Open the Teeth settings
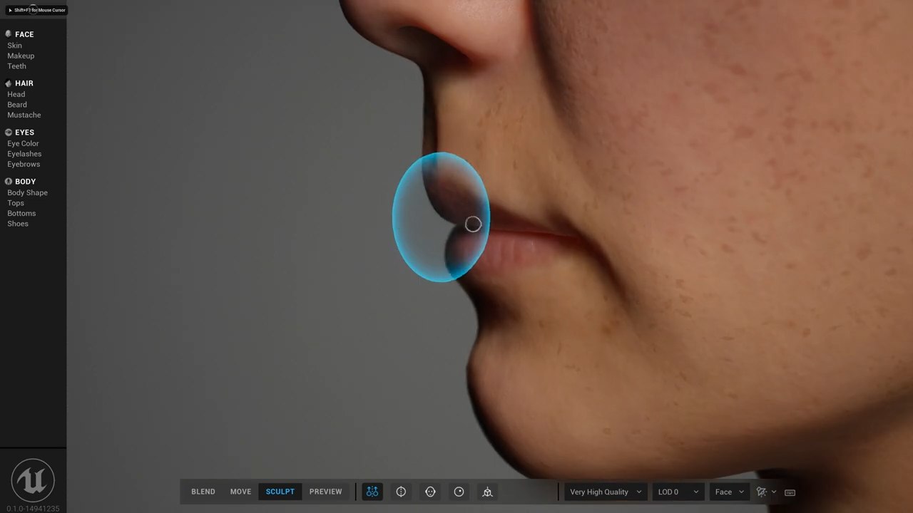 (16, 66)
